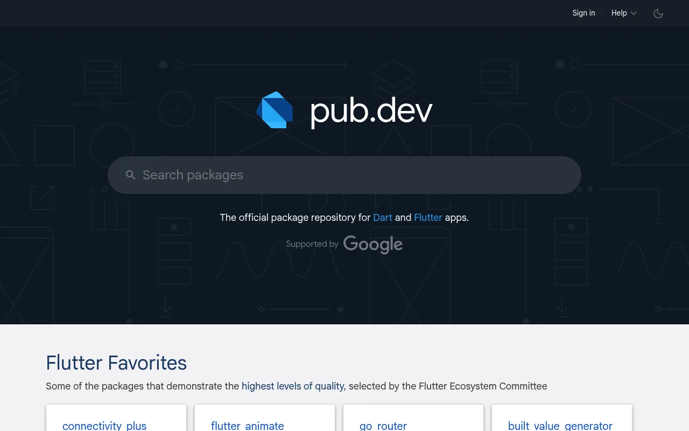Open the highest levels of quality link
This screenshot has height=431, width=689.
[x=293, y=386]
